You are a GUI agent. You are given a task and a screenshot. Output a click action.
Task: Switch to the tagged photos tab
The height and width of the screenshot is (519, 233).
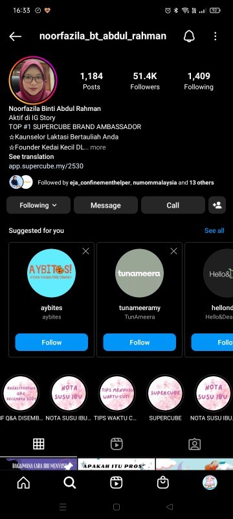click(x=194, y=444)
